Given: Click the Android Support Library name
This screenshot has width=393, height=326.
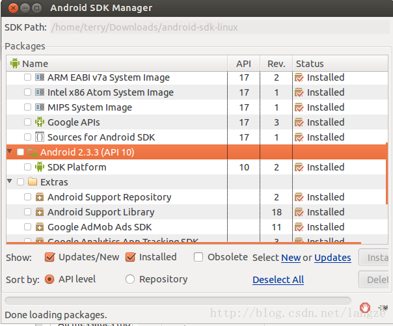Looking at the screenshot, I should point(101,212).
